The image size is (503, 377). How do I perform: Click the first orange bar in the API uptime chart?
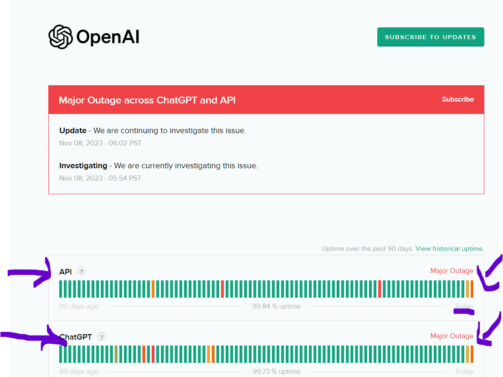[153, 289]
